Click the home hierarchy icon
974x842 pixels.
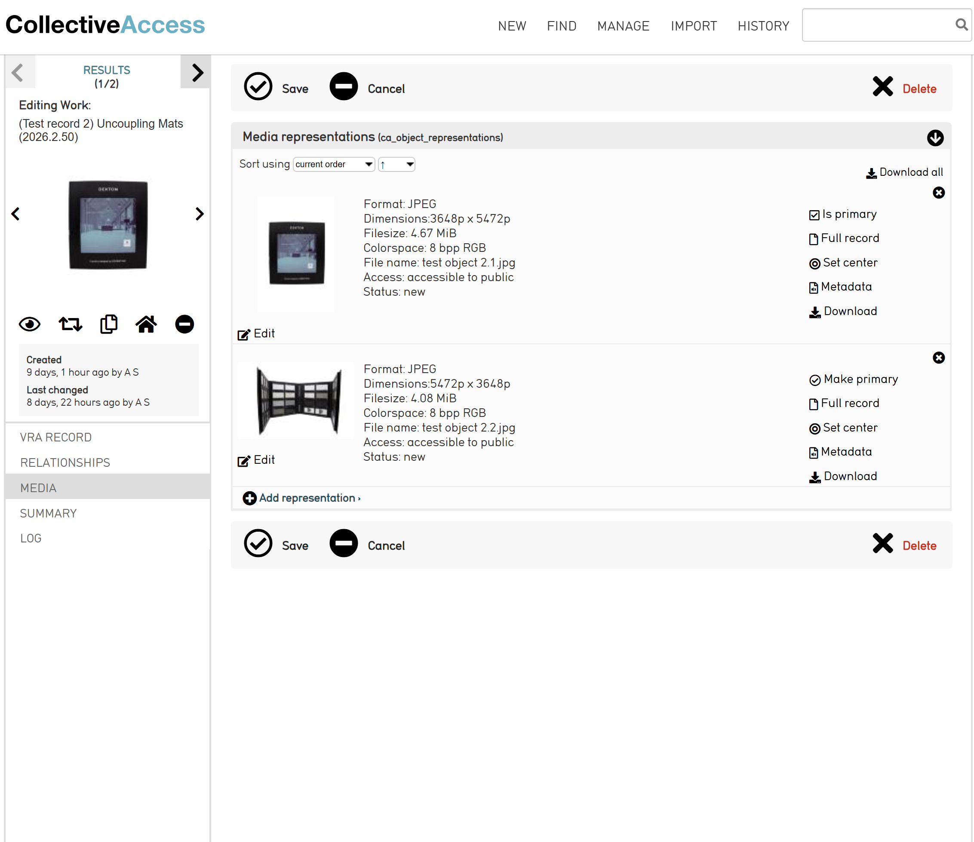tap(146, 324)
